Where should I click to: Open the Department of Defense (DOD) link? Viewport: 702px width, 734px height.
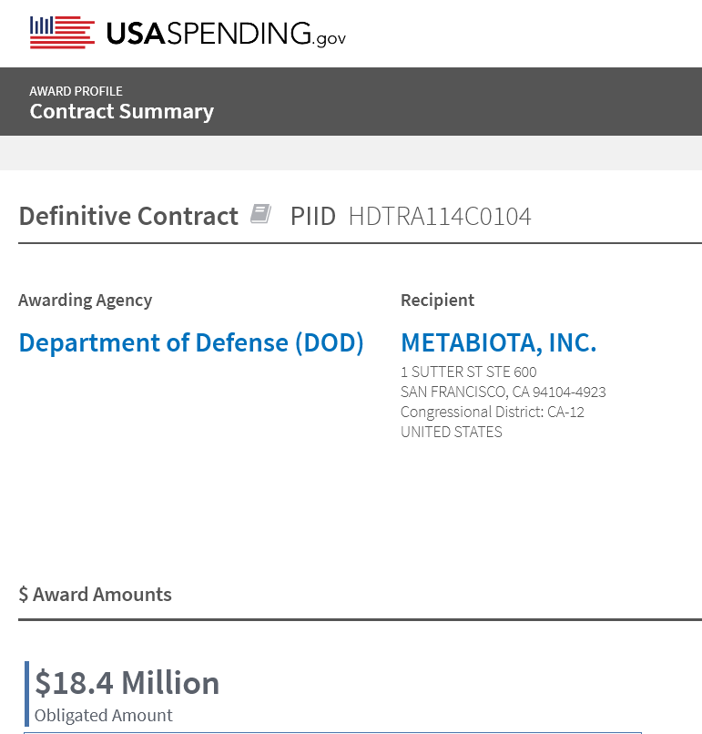tap(191, 343)
